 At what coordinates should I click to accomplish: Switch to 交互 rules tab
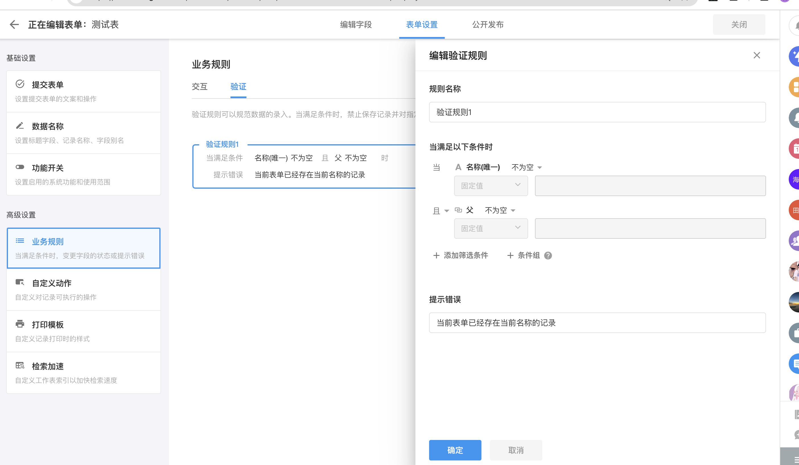(199, 86)
